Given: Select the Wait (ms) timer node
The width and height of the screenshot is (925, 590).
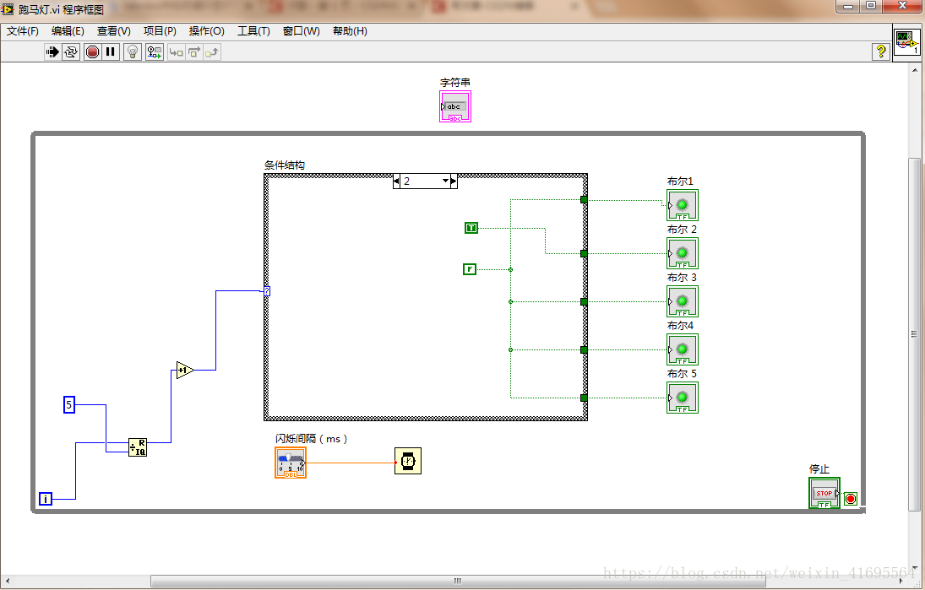Looking at the screenshot, I should (x=407, y=461).
